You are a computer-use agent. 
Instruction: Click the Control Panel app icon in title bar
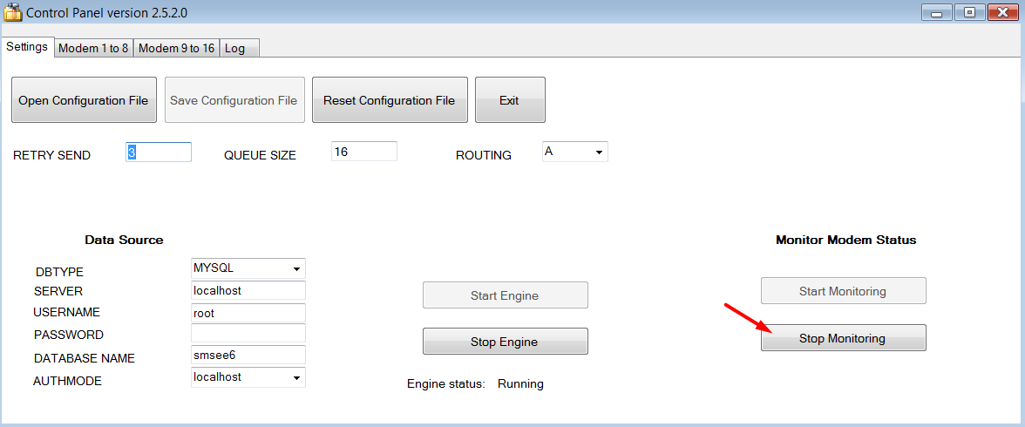[x=12, y=13]
